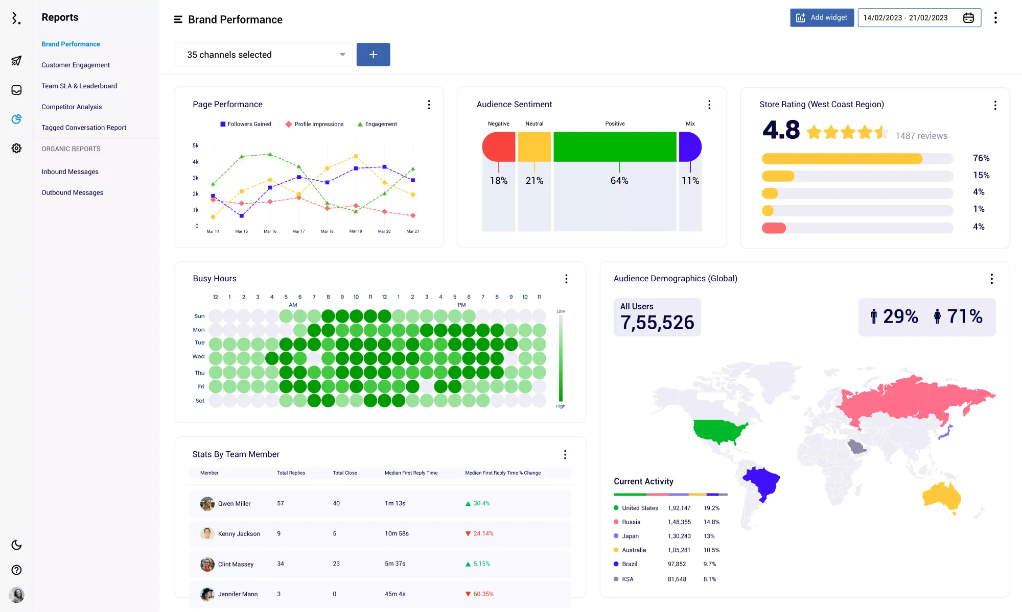Open the inbox sidebar icon
This screenshot has width=1022, height=612.
click(x=16, y=90)
